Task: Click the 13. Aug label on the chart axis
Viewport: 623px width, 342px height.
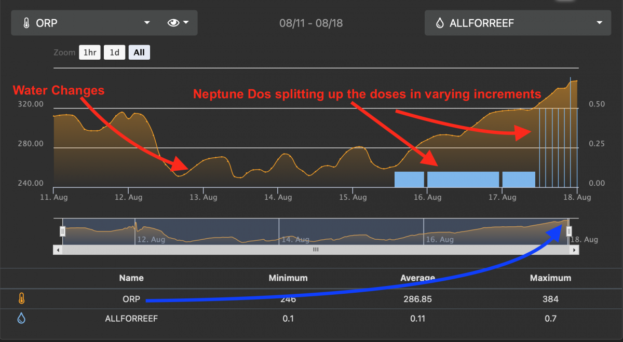Action: tap(203, 197)
